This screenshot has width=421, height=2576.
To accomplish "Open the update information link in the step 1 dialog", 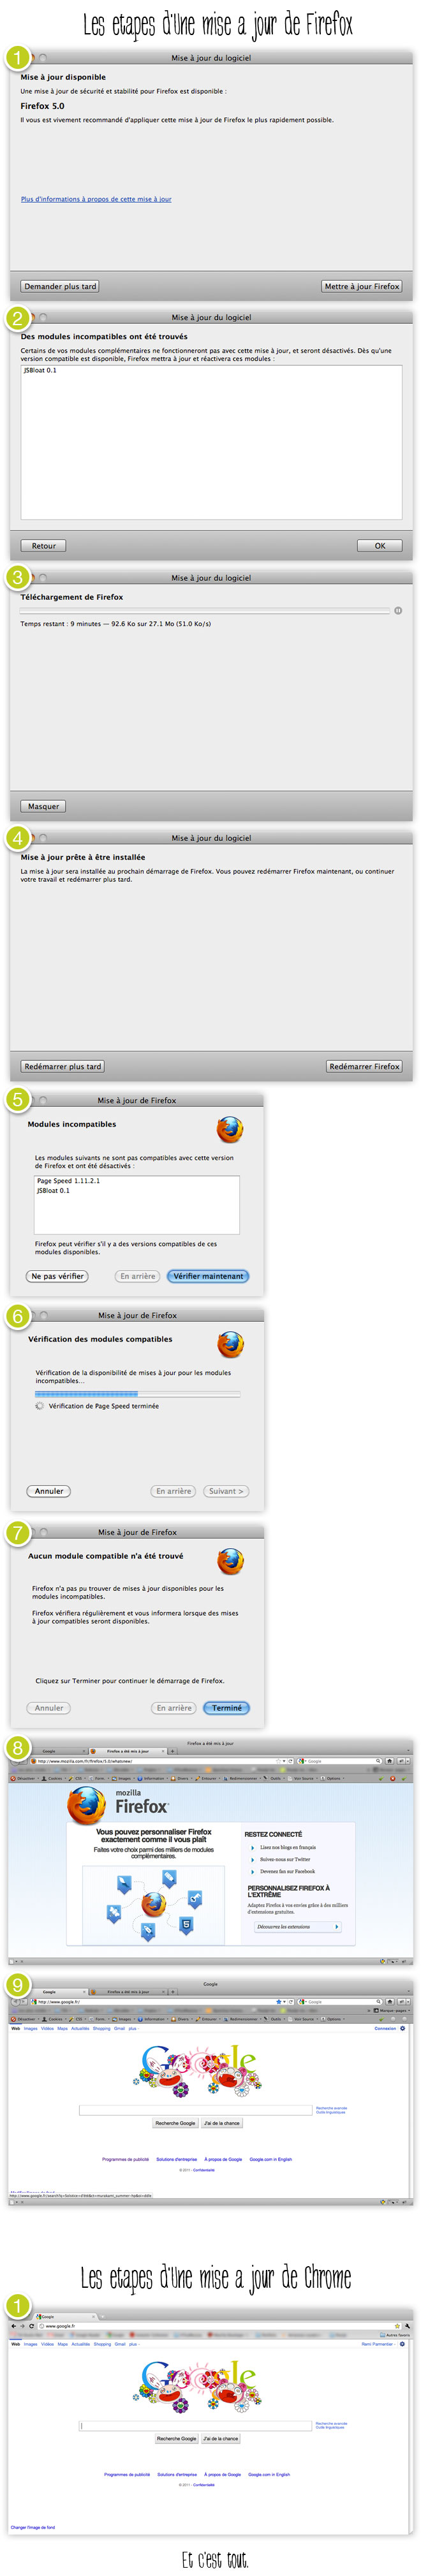I will point(96,199).
